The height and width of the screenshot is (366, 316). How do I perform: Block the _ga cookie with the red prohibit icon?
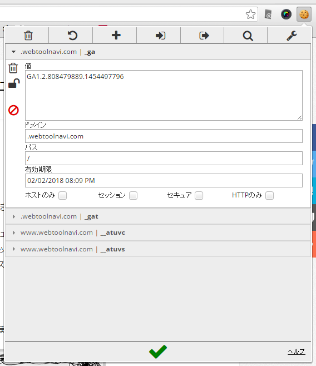pos(13,110)
